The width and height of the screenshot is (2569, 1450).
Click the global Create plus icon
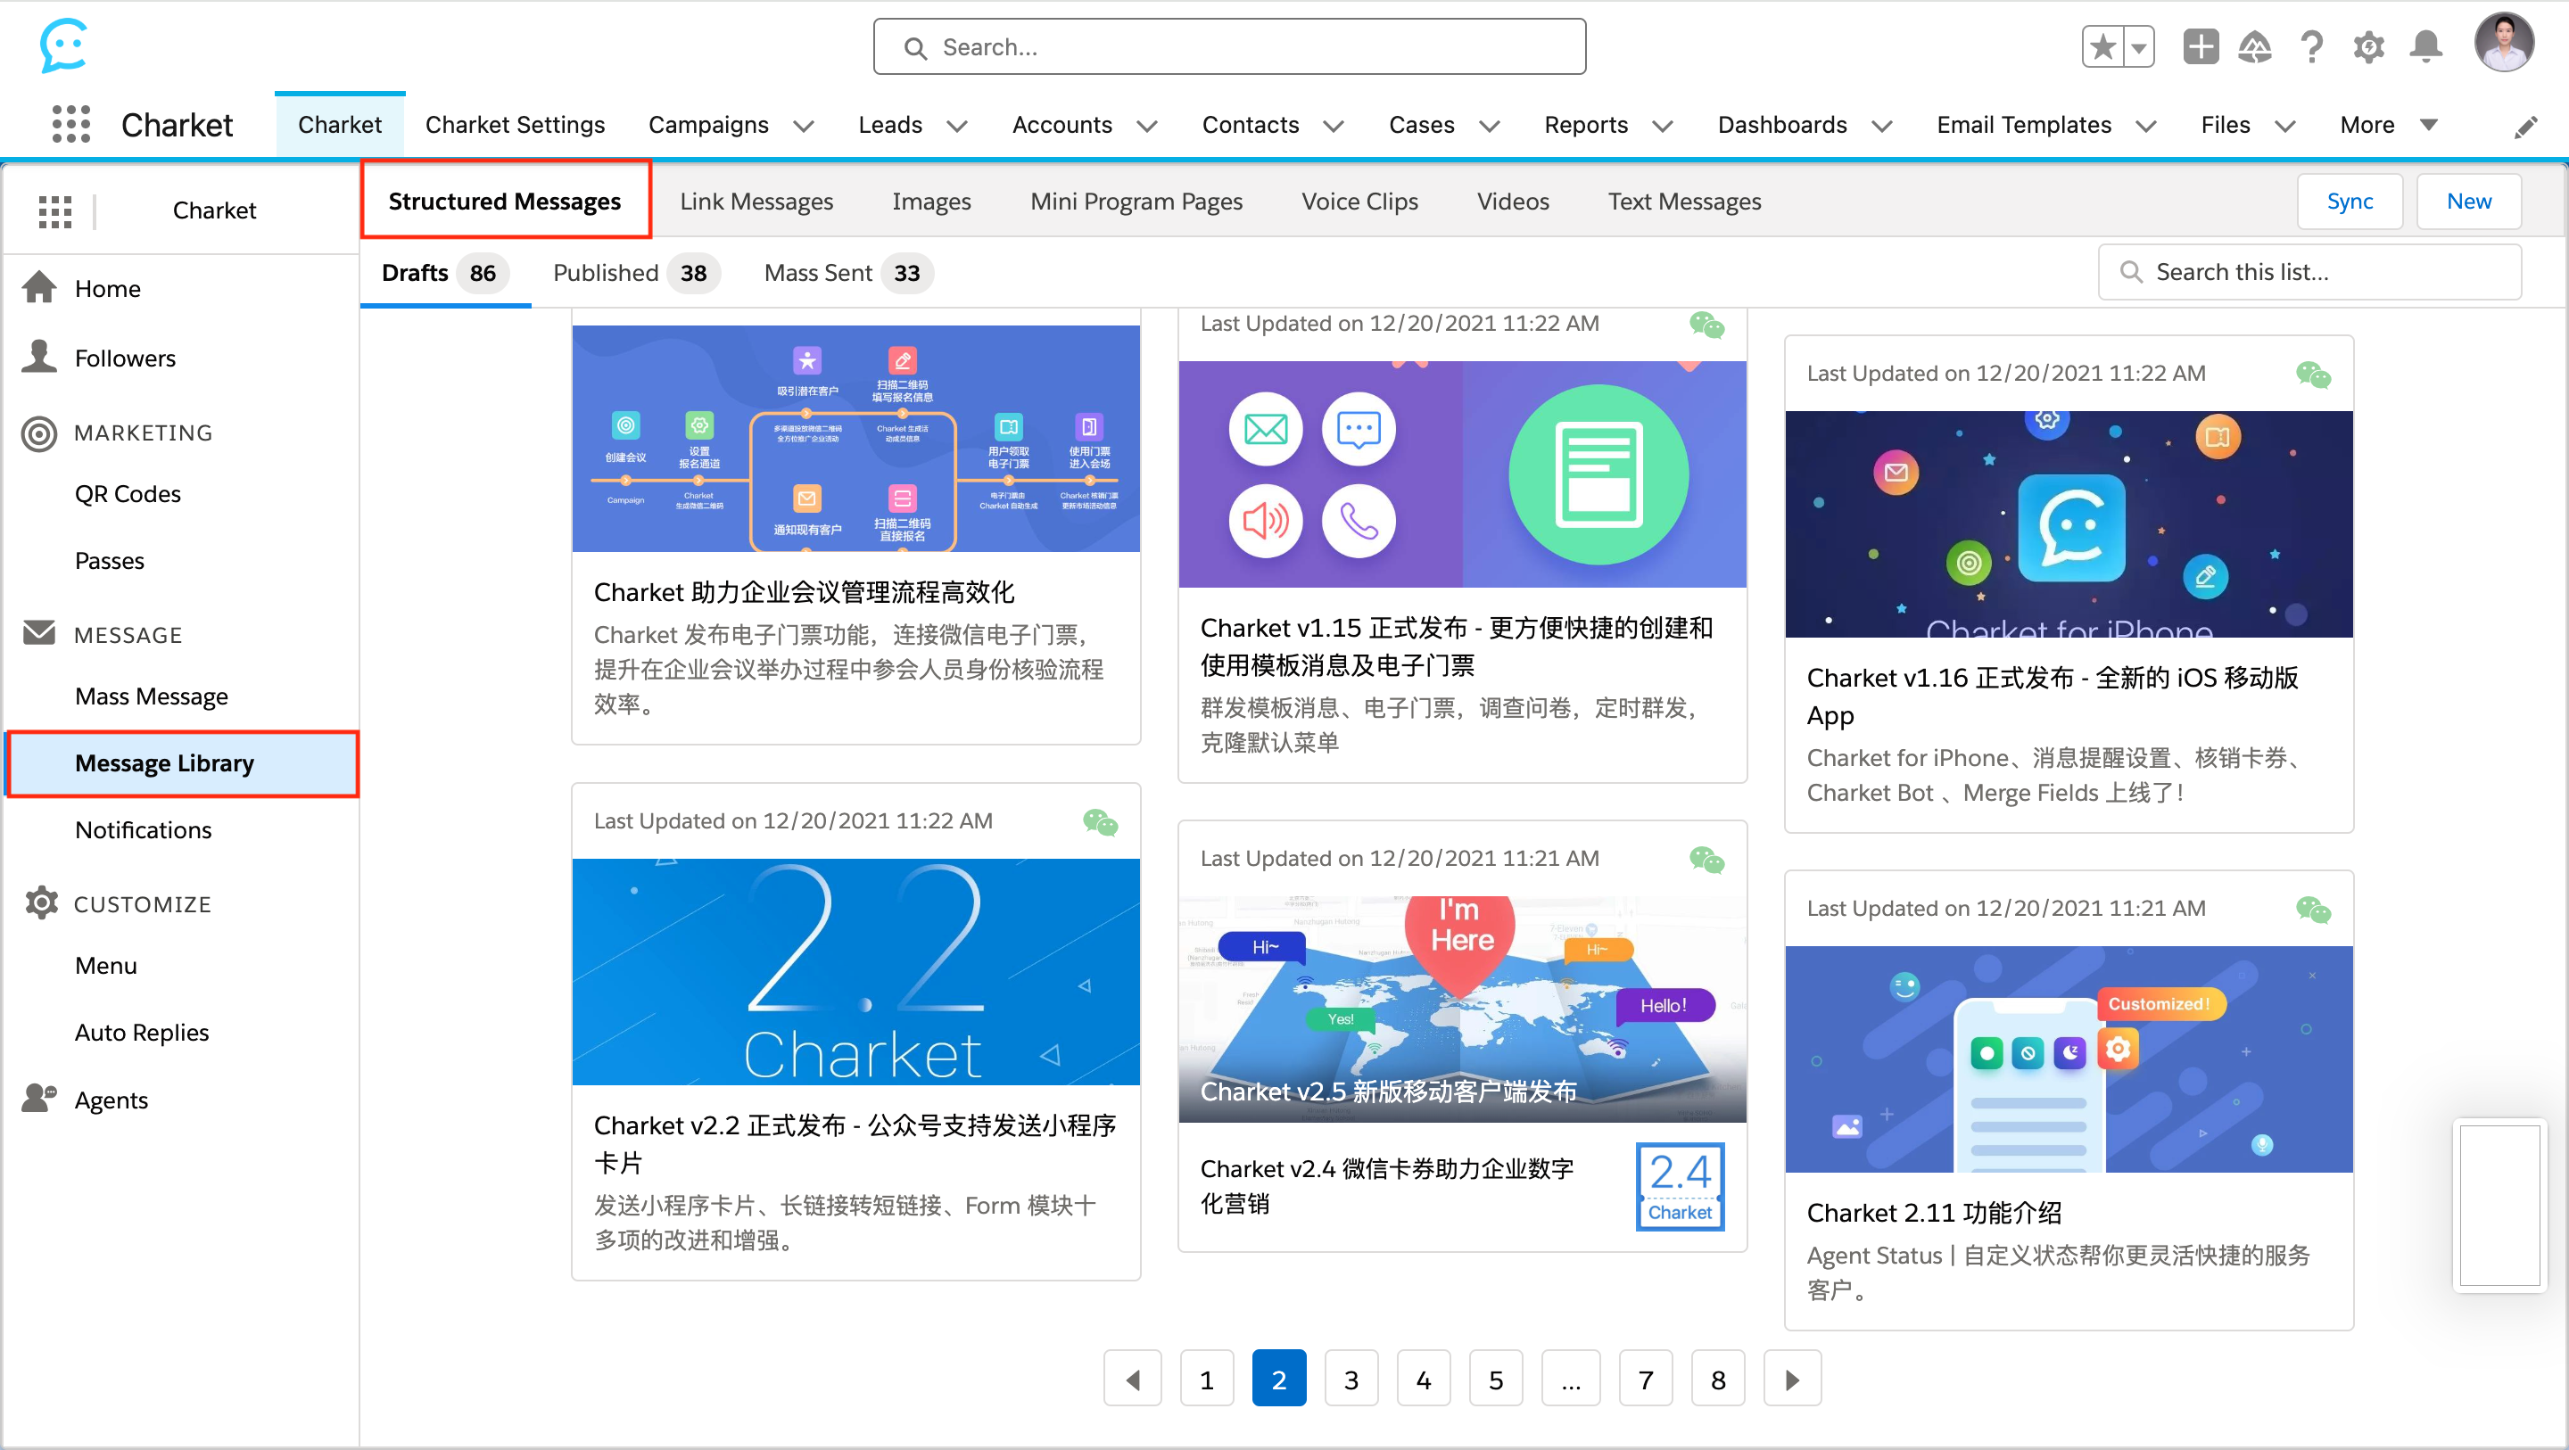click(x=2200, y=47)
